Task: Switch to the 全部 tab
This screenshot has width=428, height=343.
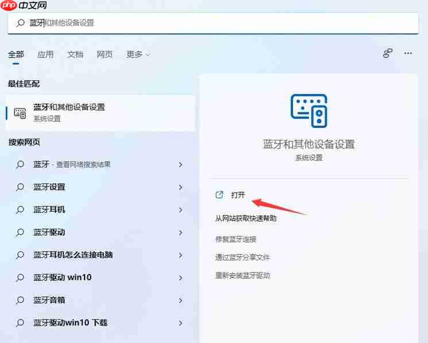Action: pyautogui.click(x=16, y=54)
